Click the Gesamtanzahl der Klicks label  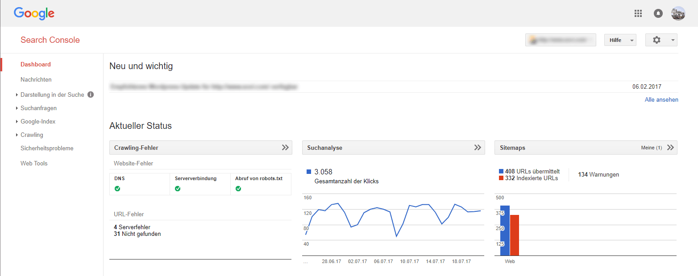(x=346, y=181)
